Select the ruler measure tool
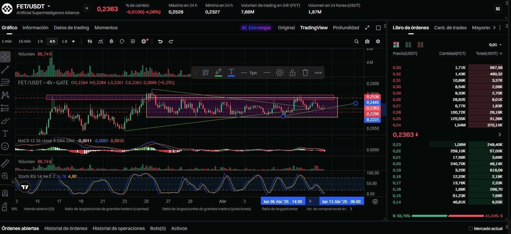Image resolution: width=511 pixels, height=234 pixels. (5, 163)
